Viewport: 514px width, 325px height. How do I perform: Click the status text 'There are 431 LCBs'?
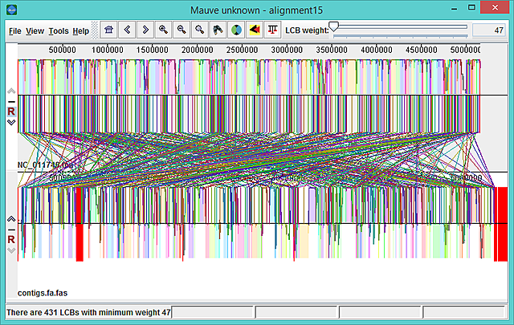tap(88, 312)
